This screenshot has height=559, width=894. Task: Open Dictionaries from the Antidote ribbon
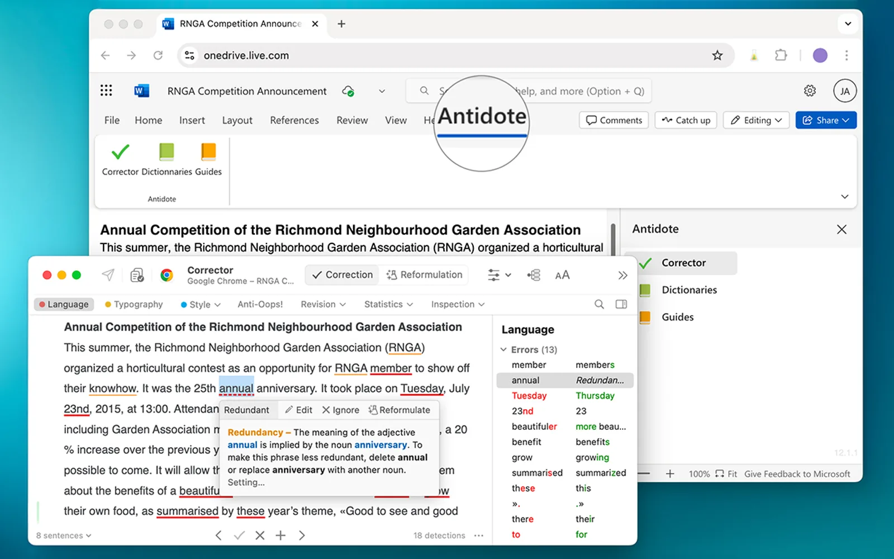[x=167, y=160]
